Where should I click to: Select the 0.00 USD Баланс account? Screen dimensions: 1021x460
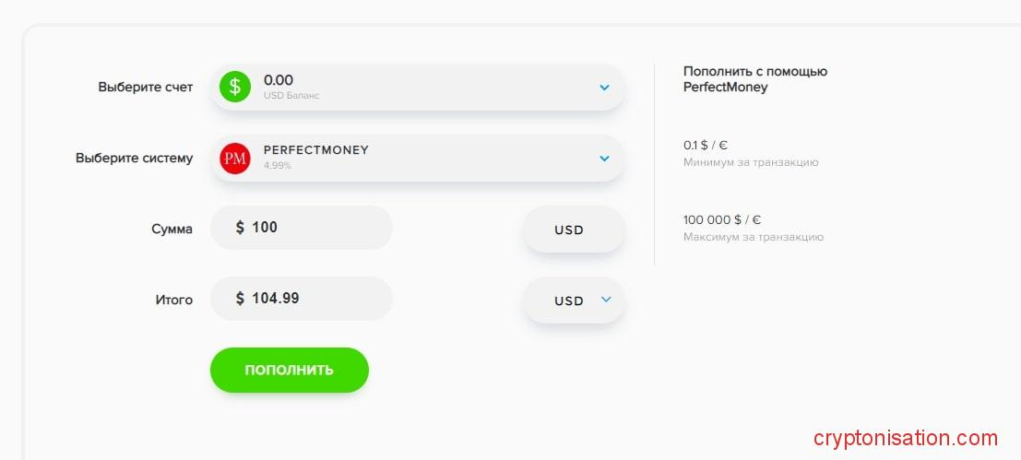pyautogui.click(x=291, y=87)
